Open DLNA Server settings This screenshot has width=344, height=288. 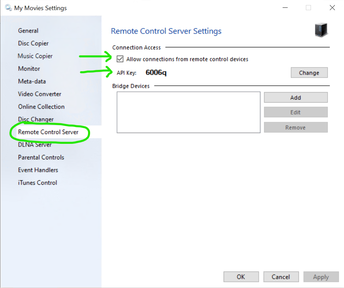pos(35,145)
